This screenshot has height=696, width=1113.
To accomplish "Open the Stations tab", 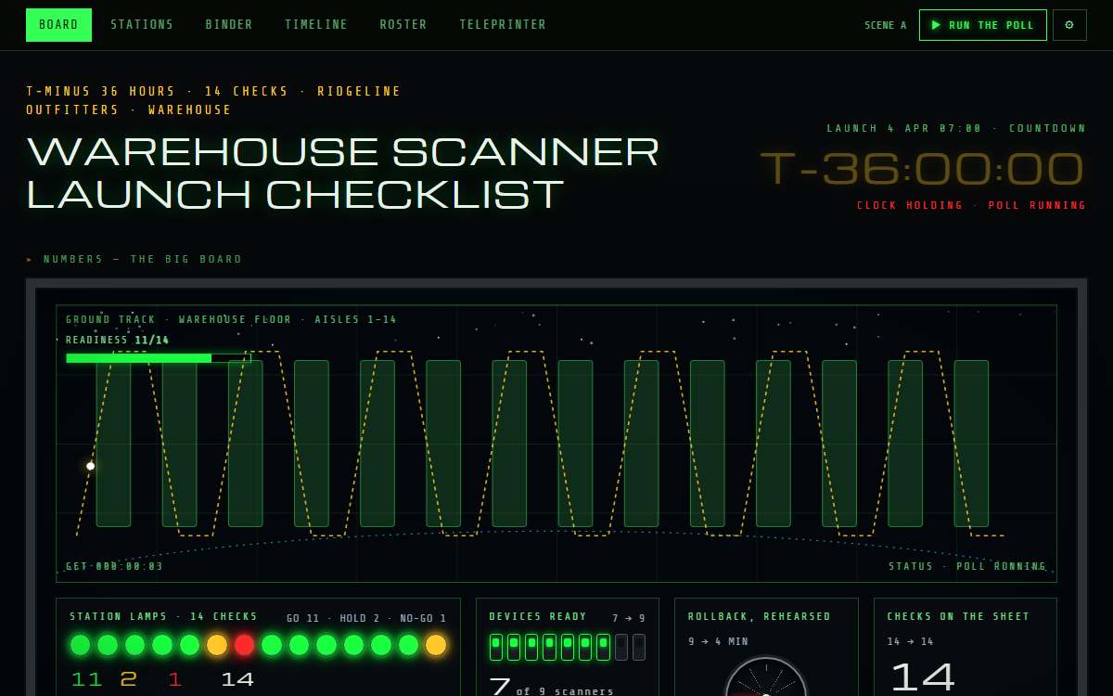I will (142, 25).
